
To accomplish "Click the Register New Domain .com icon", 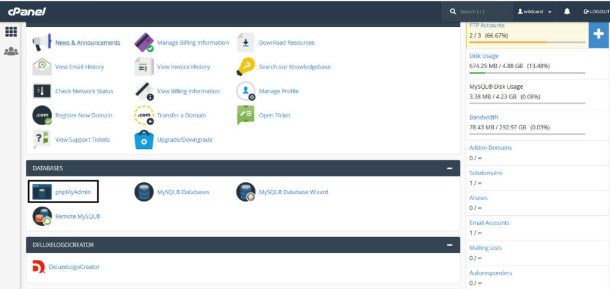I will pyautogui.click(x=42, y=116).
